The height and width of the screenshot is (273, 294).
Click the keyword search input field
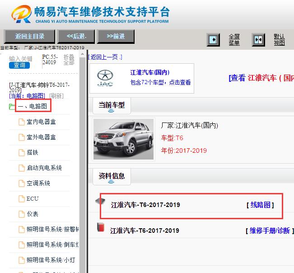(x=21, y=59)
